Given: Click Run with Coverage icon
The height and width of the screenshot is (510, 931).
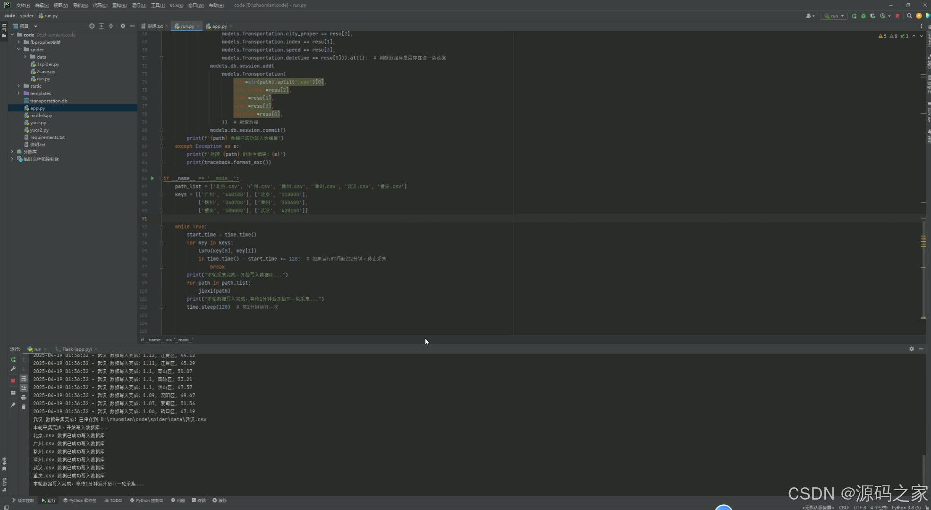Looking at the screenshot, I should click(872, 16).
